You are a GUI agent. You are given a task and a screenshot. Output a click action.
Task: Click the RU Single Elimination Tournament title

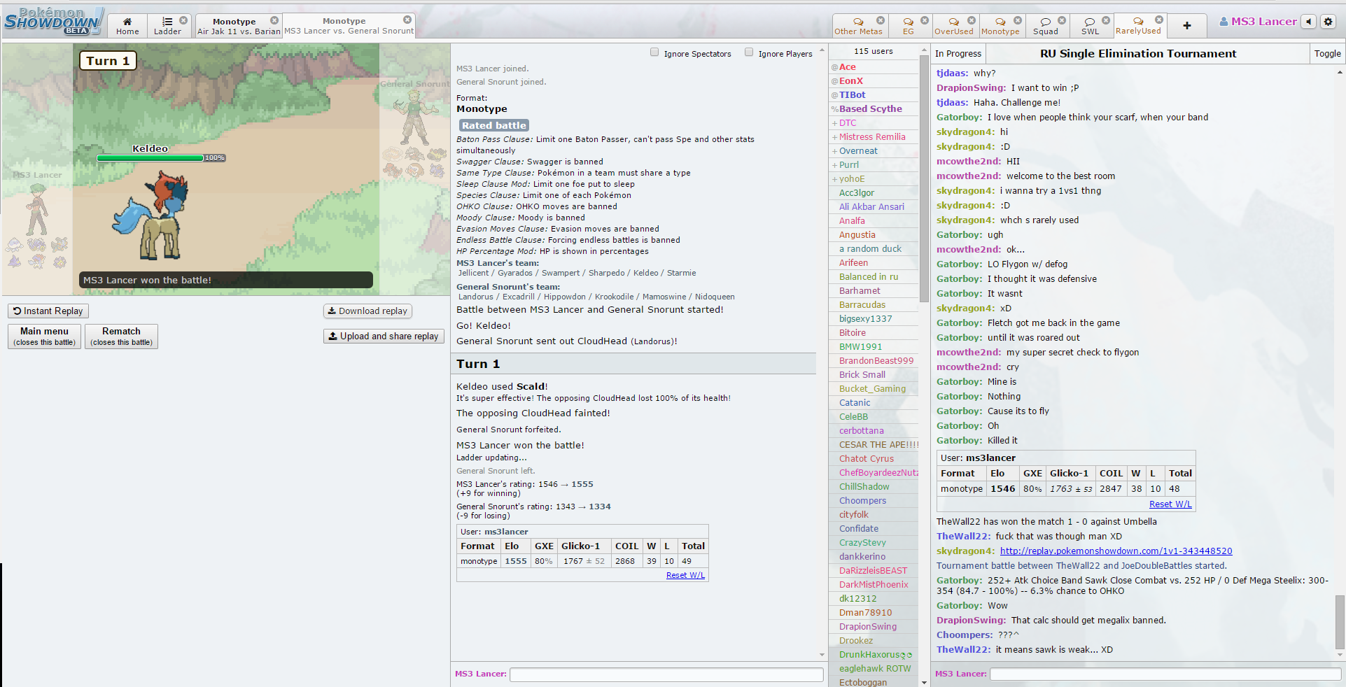tap(1138, 53)
